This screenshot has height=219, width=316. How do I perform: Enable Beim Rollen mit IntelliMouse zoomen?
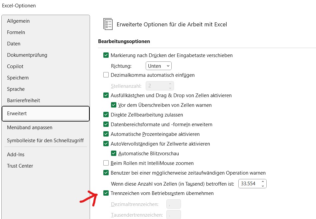(106, 163)
